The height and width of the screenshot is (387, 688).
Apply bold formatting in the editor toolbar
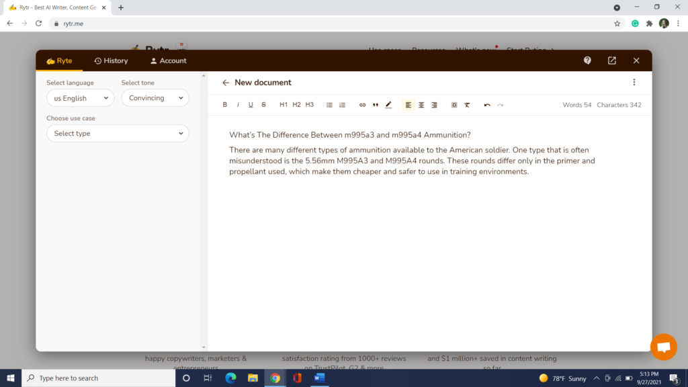225,105
